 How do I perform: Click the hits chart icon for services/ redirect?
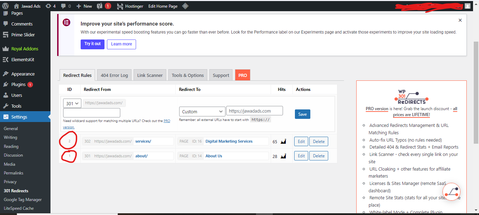(x=283, y=142)
